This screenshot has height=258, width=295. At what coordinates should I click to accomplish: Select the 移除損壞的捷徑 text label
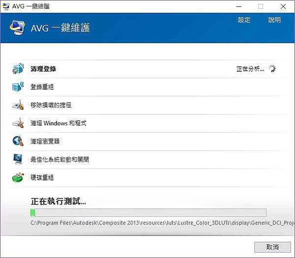[51, 105]
